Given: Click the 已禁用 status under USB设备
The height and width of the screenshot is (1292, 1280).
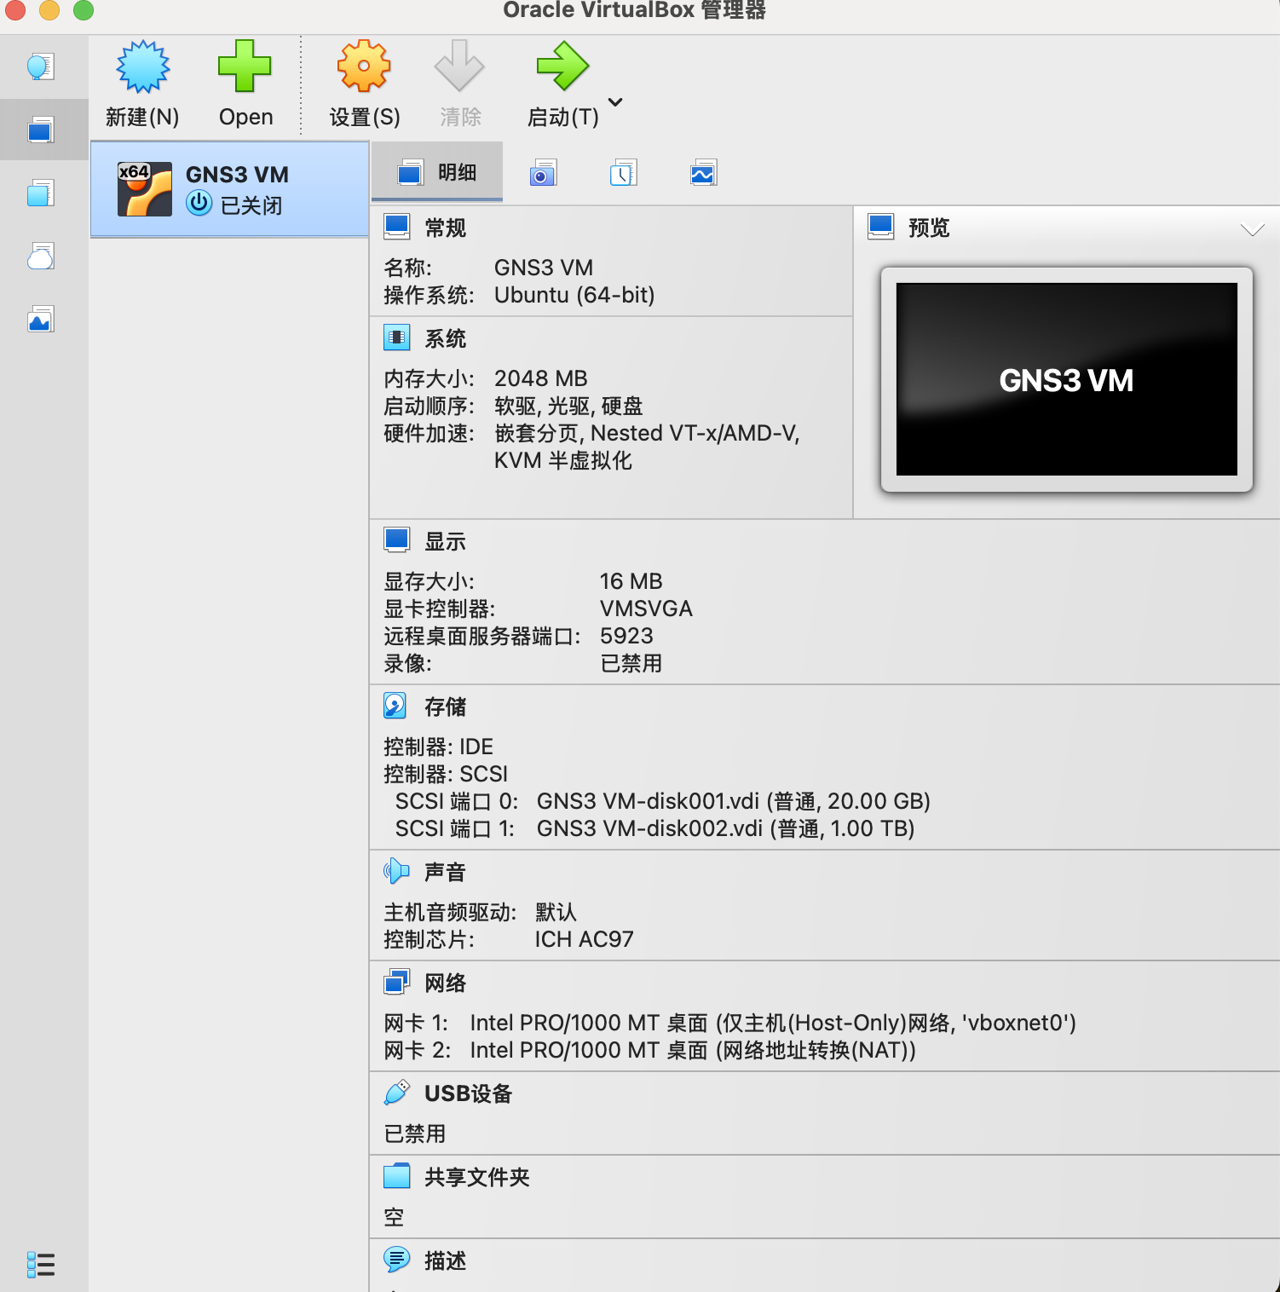Looking at the screenshot, I should 415,1133.
